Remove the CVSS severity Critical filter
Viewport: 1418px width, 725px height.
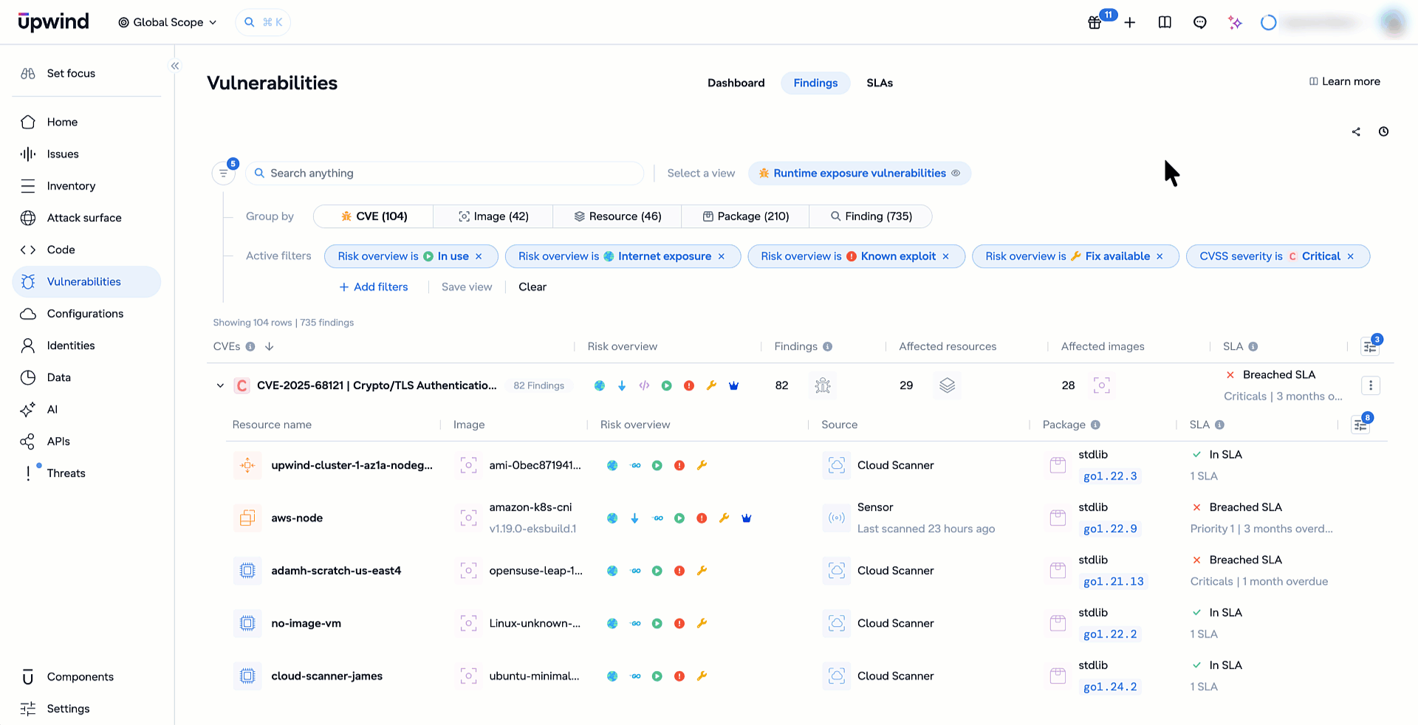(x=1351, y=256)
